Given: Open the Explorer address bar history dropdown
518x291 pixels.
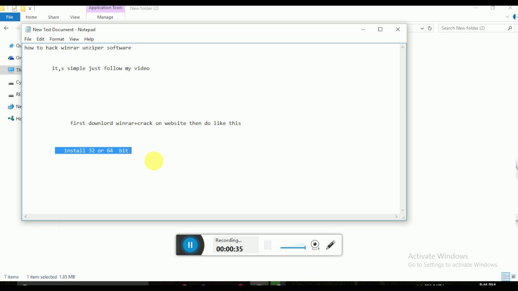Looking at the screenshot, I should 422,28.
